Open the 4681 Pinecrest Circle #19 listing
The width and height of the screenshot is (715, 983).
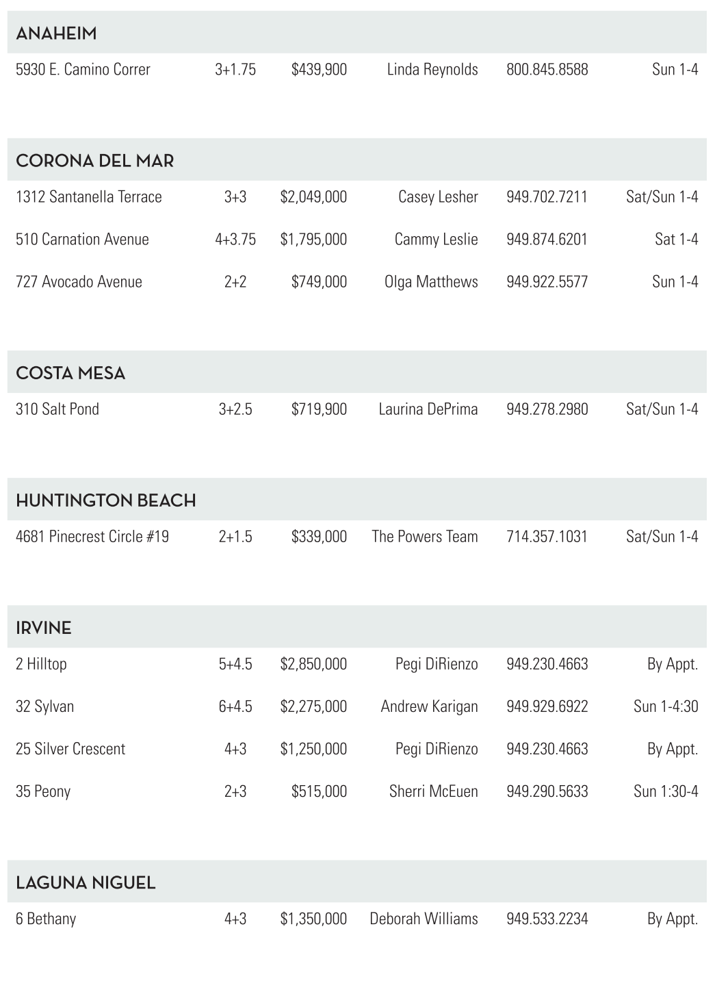pos(92,537)
